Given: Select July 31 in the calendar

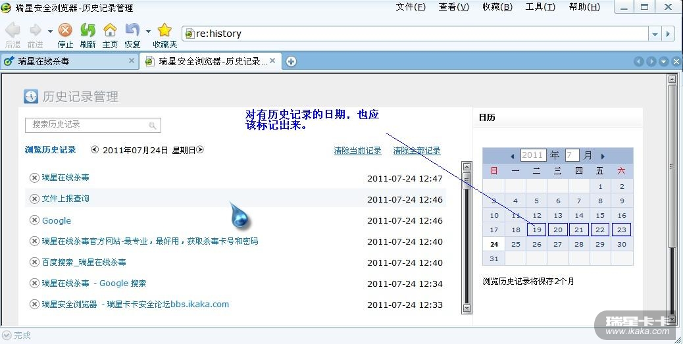Looking at the screenshot, I should pos(494,258).
